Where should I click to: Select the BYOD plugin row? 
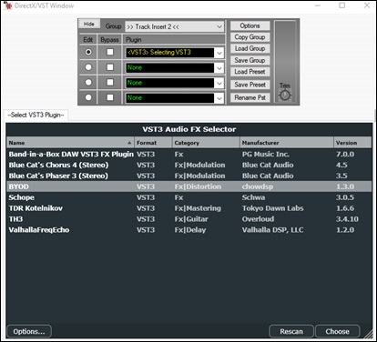coord(189,186)
